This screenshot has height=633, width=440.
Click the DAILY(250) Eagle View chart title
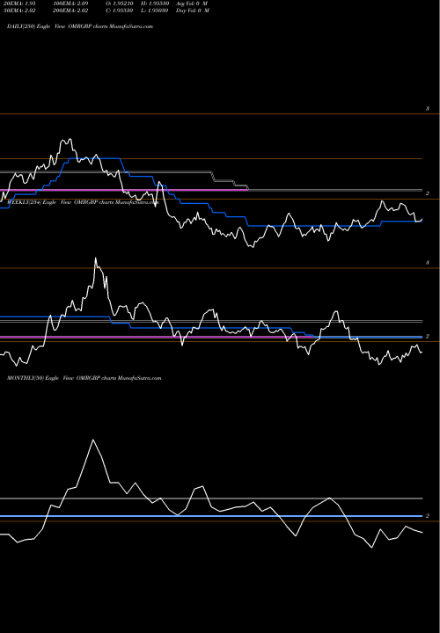pos(80,26)
